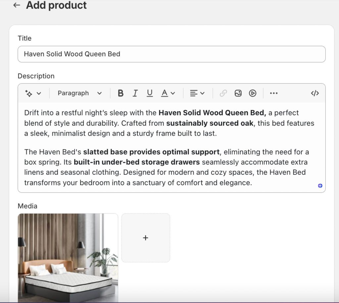
Task: Switch to the HTML code view
Action: (x=315, y=93)
